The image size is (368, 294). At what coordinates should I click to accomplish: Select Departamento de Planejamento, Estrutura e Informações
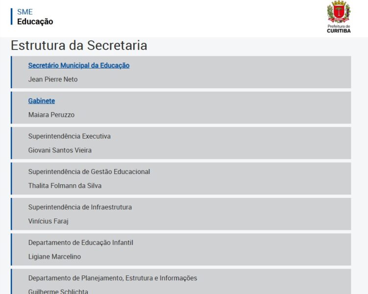coord(113,278)
